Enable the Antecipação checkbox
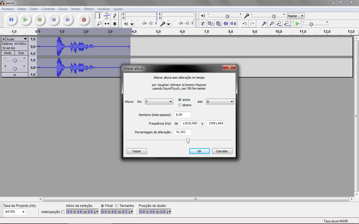Screen dimensions: 359x224 63,212
